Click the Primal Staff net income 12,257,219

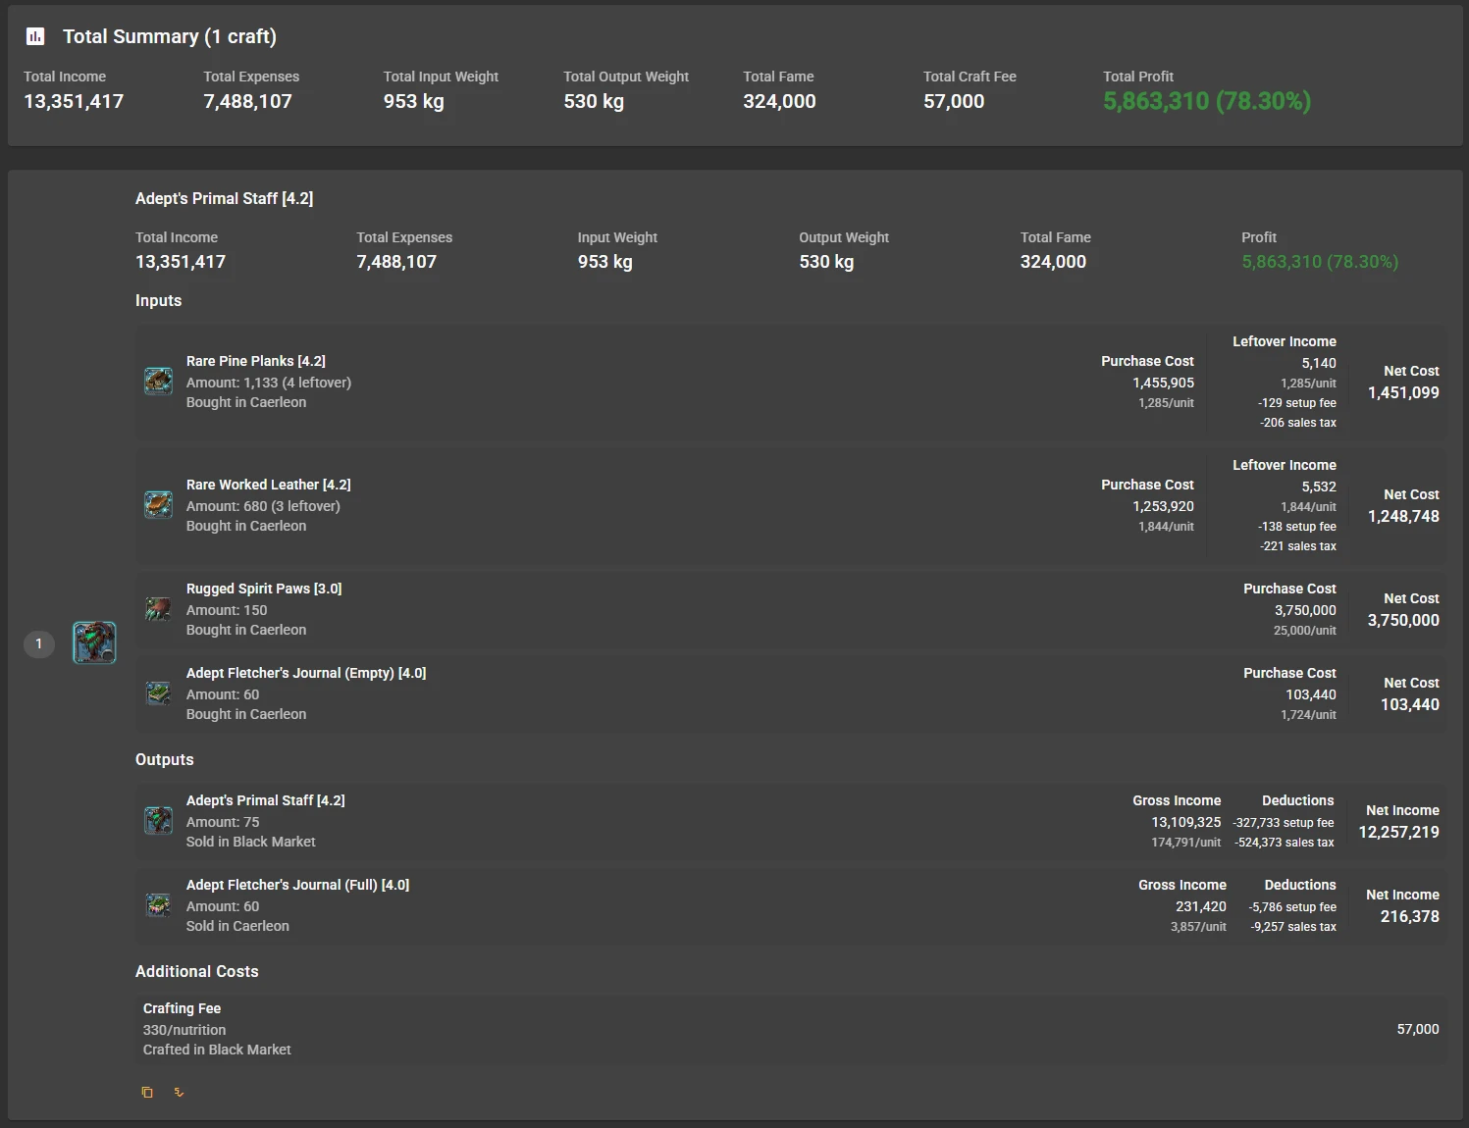(x=1398, y=832)
